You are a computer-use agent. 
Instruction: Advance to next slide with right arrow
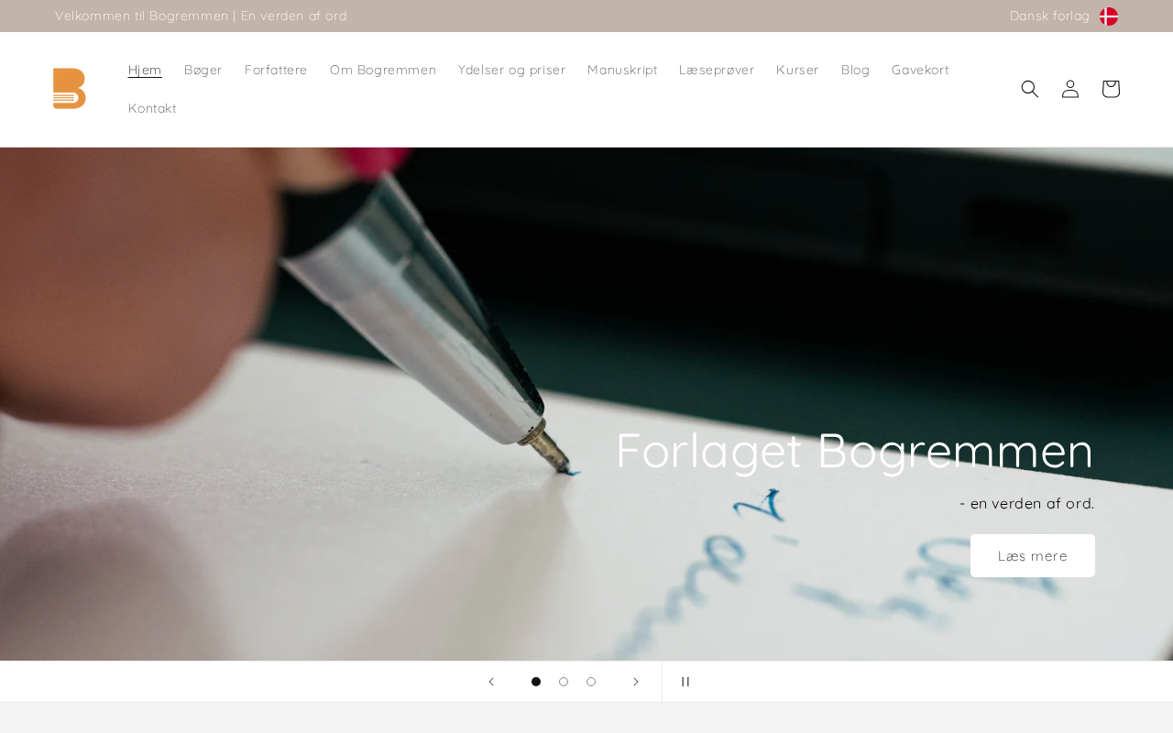coord(636,682)
